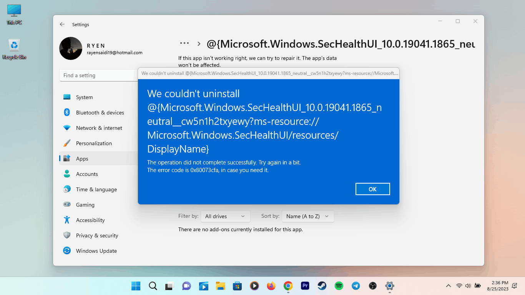Open the Name (A to Z) sort dropdown
Viewport: 525px width, 295px height.
tap(307, 216)
